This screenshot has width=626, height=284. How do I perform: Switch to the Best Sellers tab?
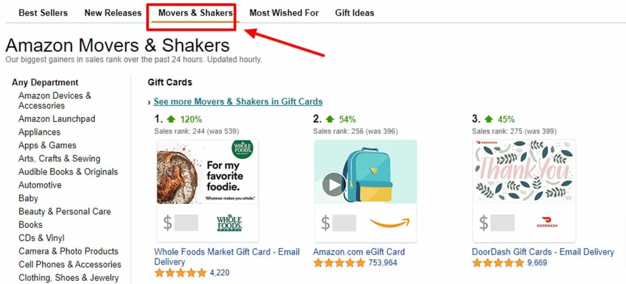click(43, 13)
